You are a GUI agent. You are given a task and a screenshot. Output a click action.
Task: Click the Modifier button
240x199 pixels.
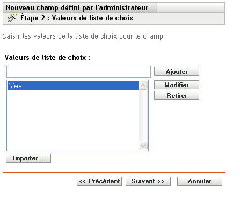pyautogui.click(x=177, y=85)
